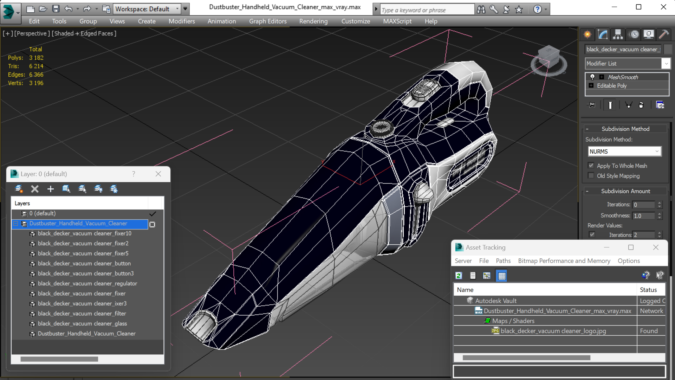
Task: Save the file with the floppy icon
Action: 56,9
